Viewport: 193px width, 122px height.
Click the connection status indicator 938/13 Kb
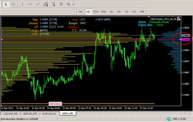[177, 119]
